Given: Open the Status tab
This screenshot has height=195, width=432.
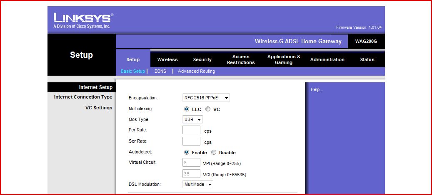Looking at the screenshot, I should click(367, 59).
